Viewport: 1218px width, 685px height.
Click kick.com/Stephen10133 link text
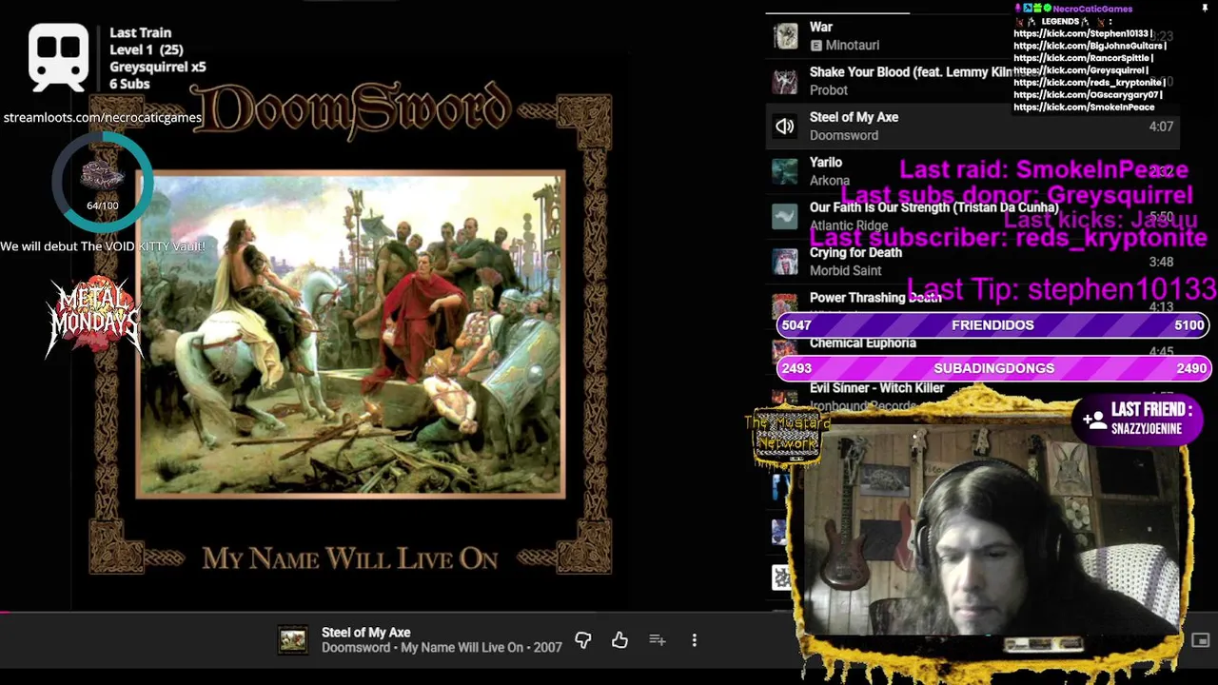pyautogui.click(x=1083, y=34)
